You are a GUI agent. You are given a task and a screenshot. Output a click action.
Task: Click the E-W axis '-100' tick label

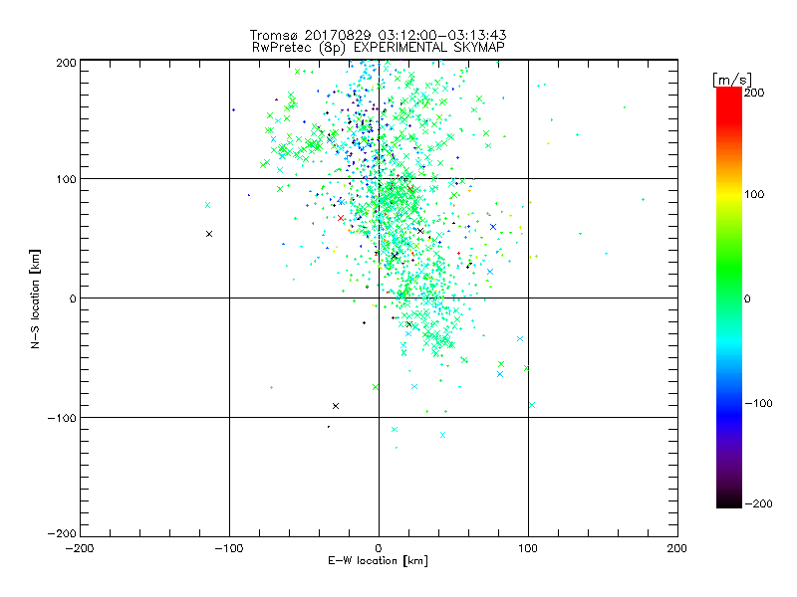point(229,548)
